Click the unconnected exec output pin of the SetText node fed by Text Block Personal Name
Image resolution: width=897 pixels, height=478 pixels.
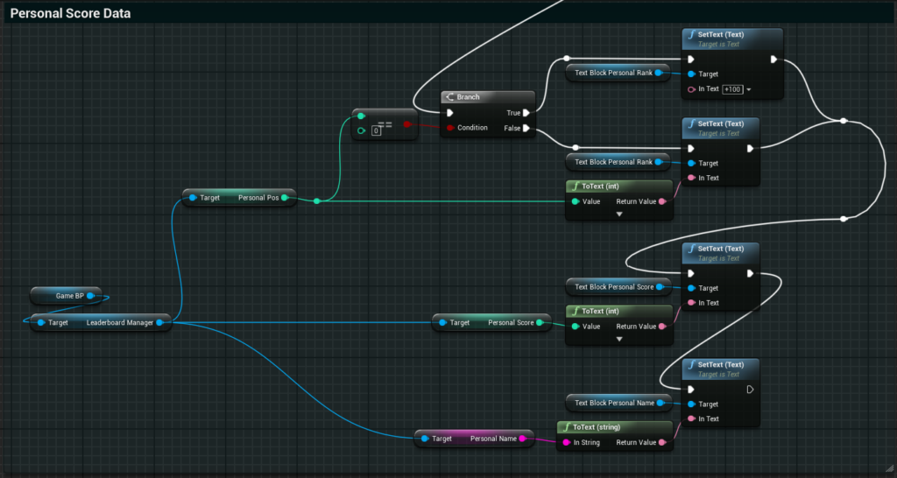coord(748,390)
